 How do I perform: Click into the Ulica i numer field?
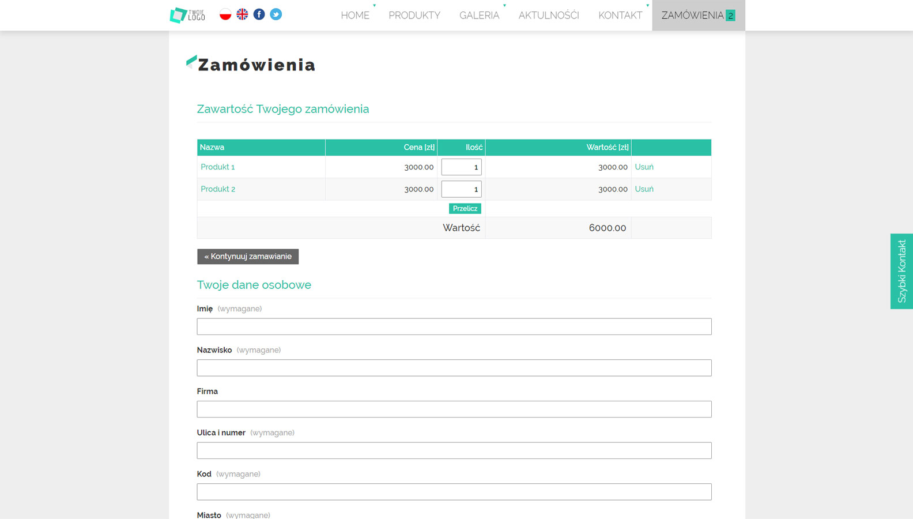(454, 450)
